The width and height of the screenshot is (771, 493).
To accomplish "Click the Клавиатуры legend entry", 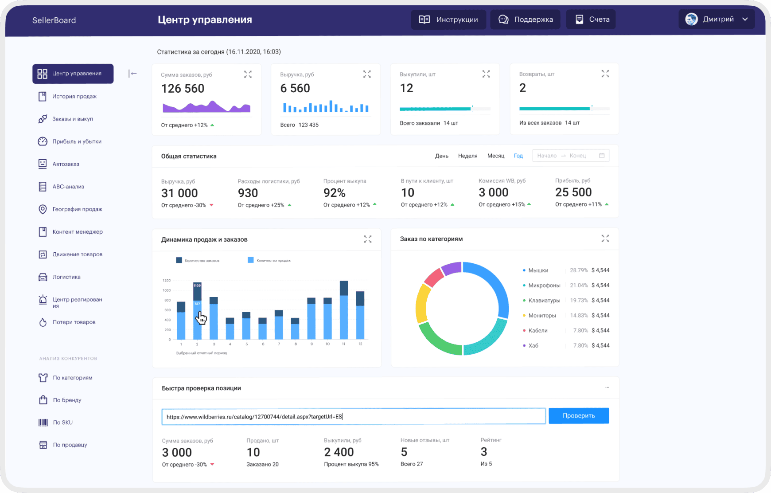I will [566, 301].
